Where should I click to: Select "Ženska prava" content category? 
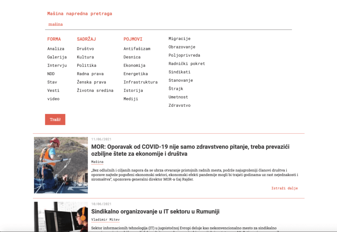coord(91,82)
